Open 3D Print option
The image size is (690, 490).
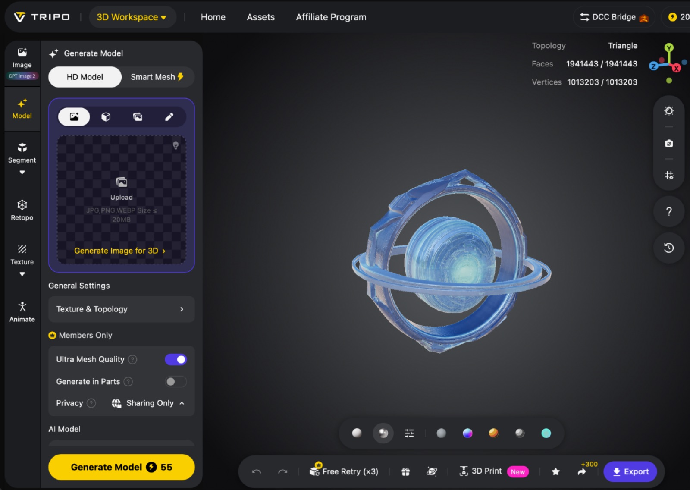click(x=494, y=471)
